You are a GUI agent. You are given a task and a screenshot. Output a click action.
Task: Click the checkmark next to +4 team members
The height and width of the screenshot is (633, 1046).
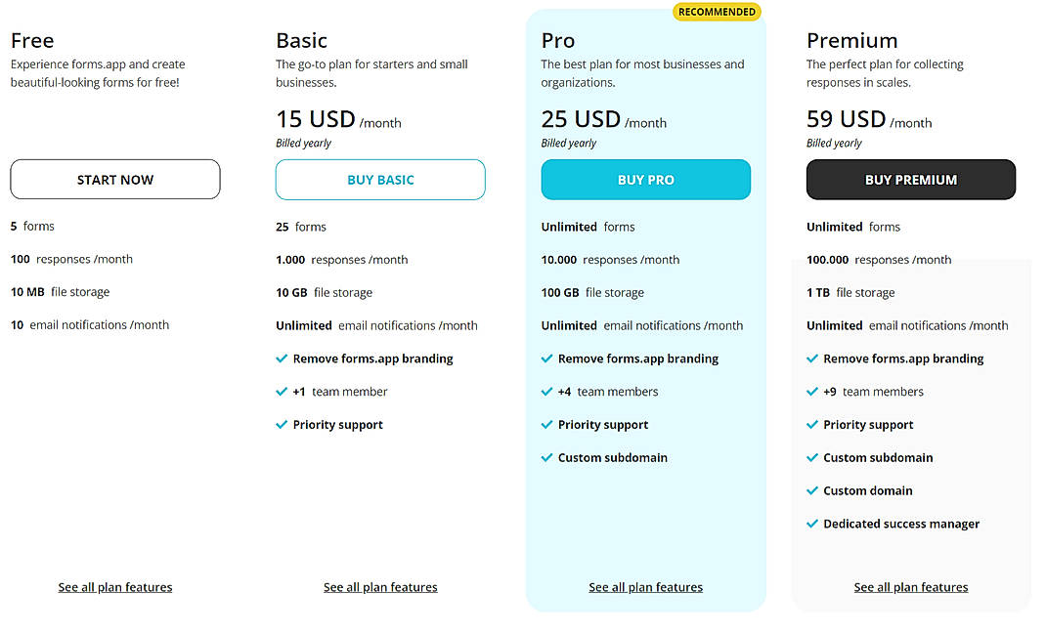(546, 391)
